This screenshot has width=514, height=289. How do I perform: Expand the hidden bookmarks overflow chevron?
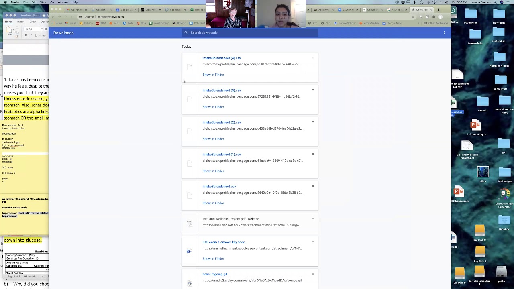(x=418, y=23)
